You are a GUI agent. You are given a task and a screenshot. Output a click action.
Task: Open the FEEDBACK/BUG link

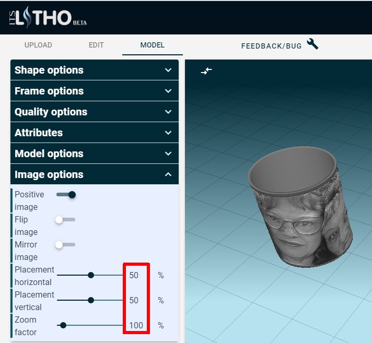coord(271,46)
